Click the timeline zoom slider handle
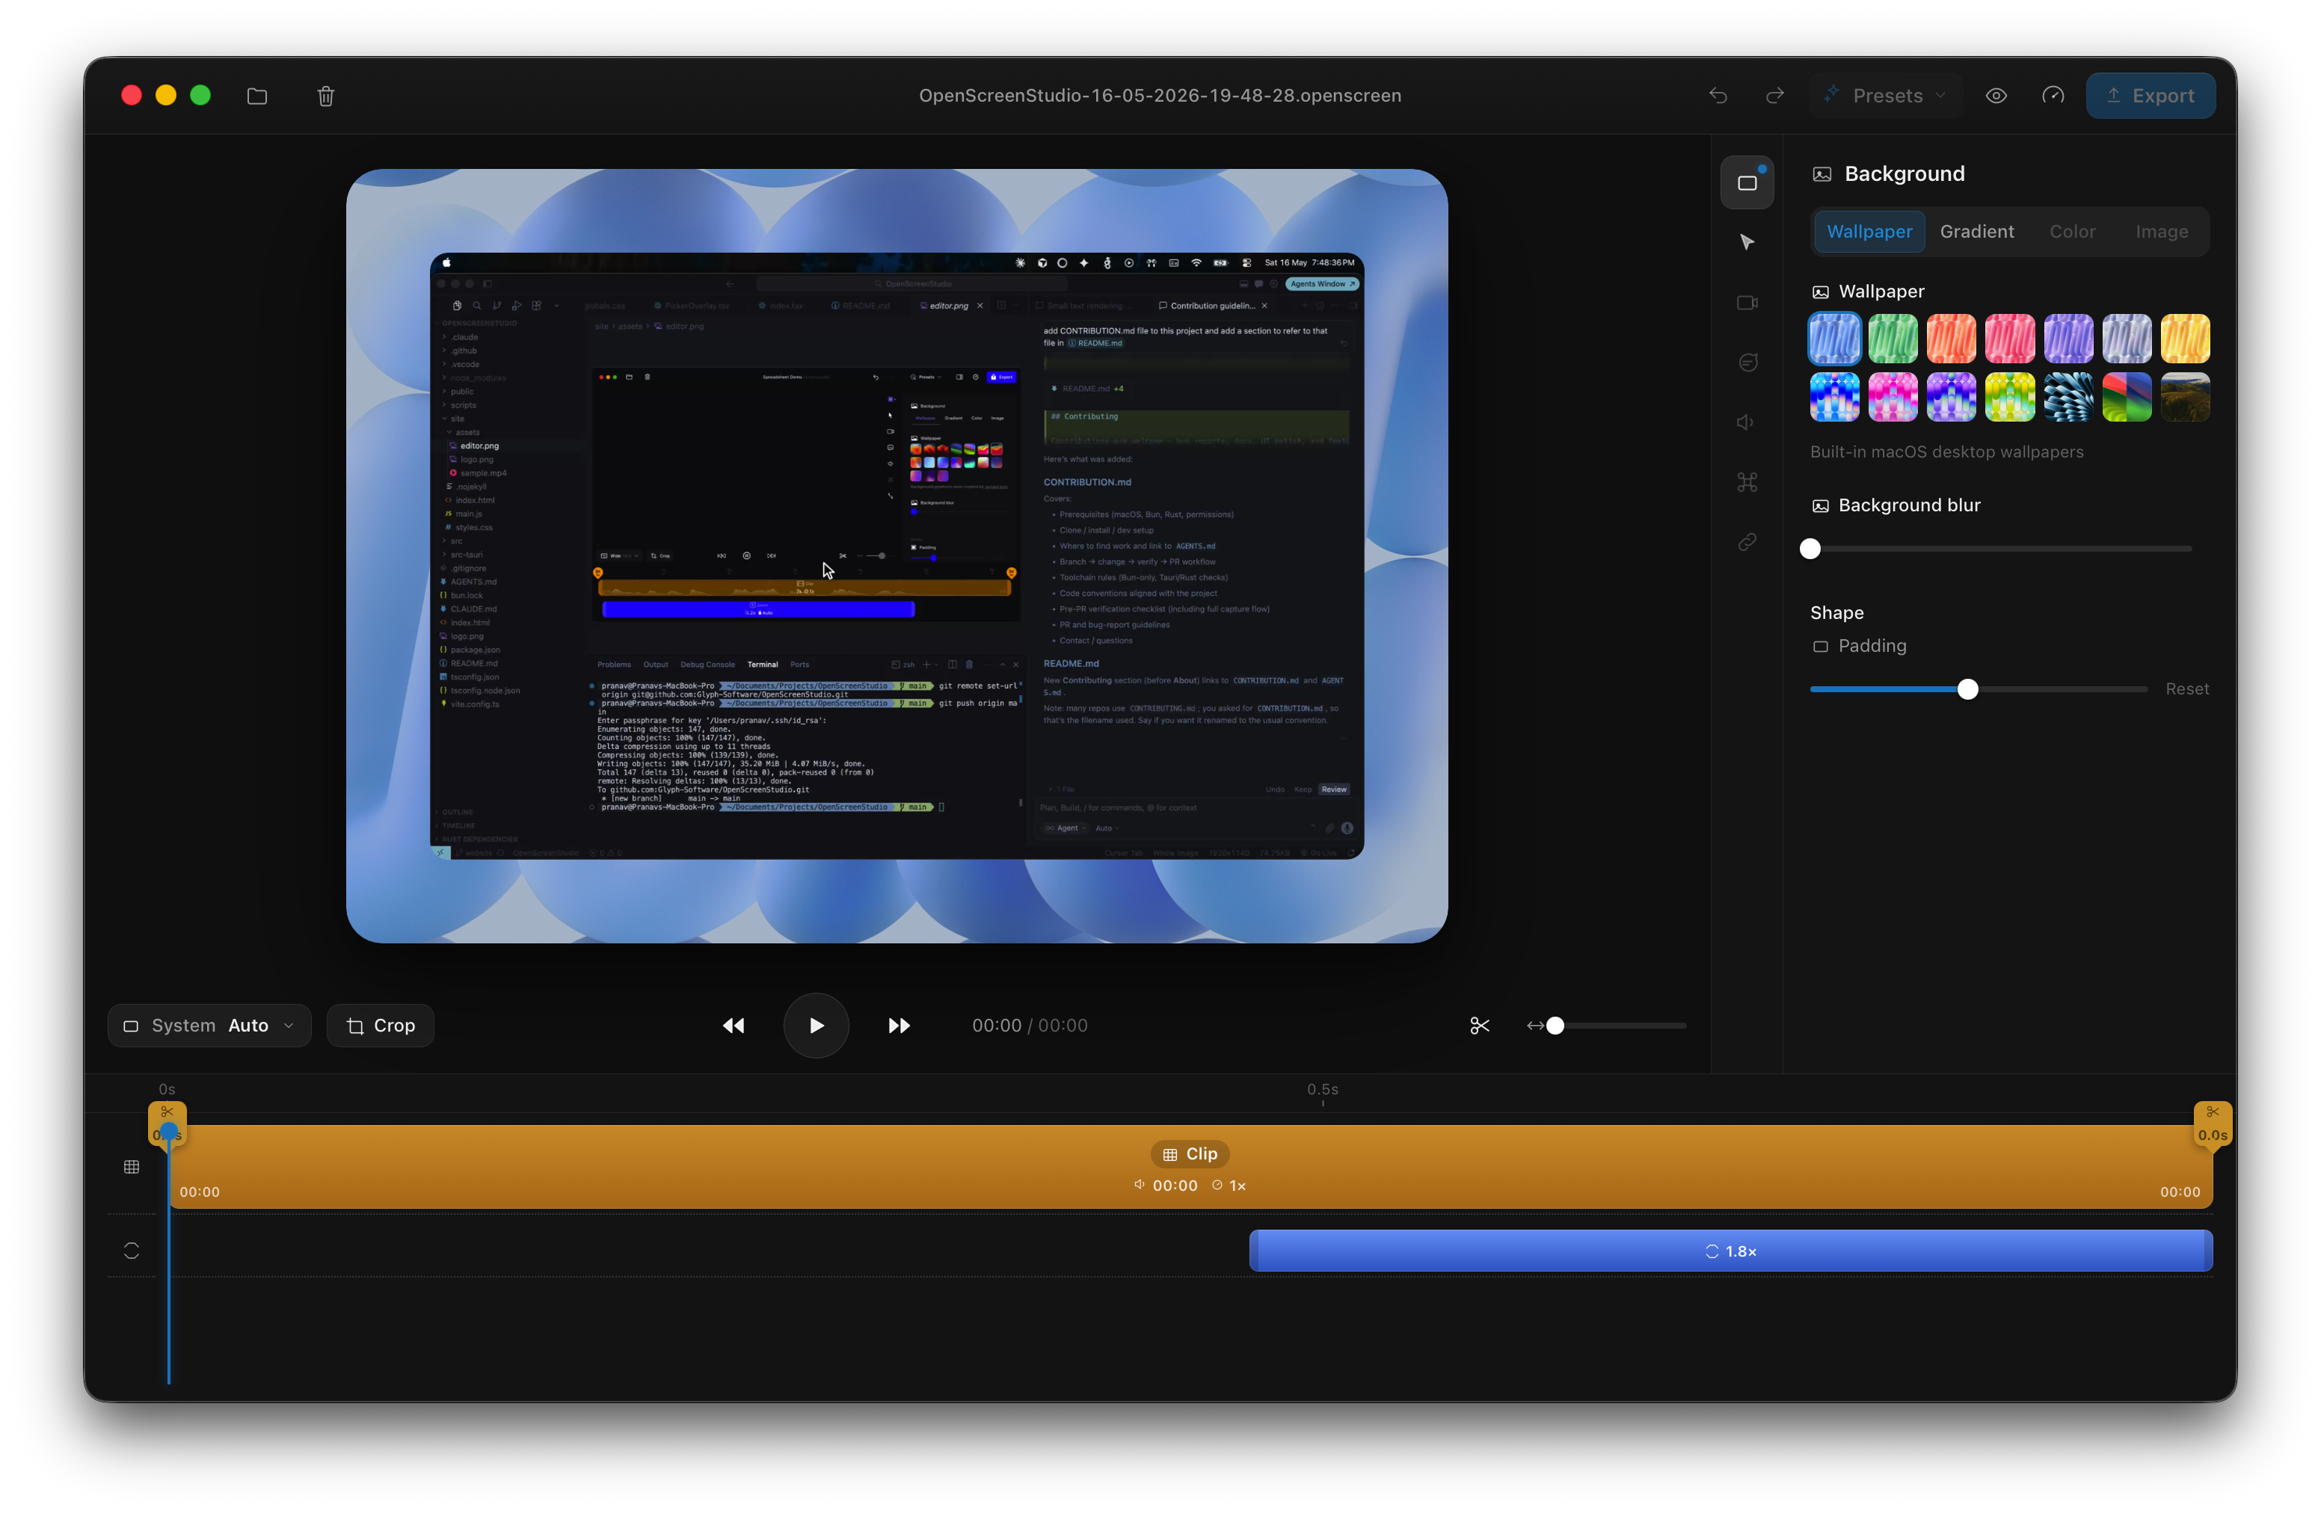Viewport: 2321px width, 1513px height. tap(1555, 1026)
